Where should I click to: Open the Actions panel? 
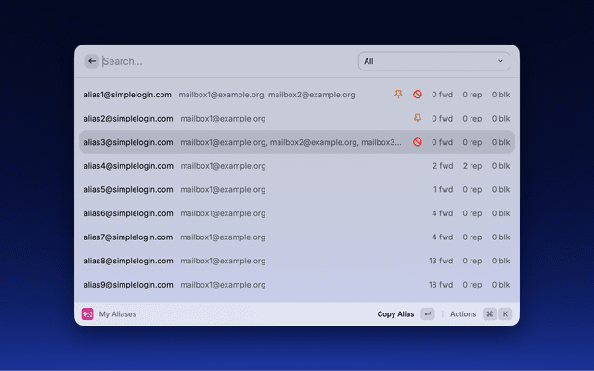(x=463, y=314)
